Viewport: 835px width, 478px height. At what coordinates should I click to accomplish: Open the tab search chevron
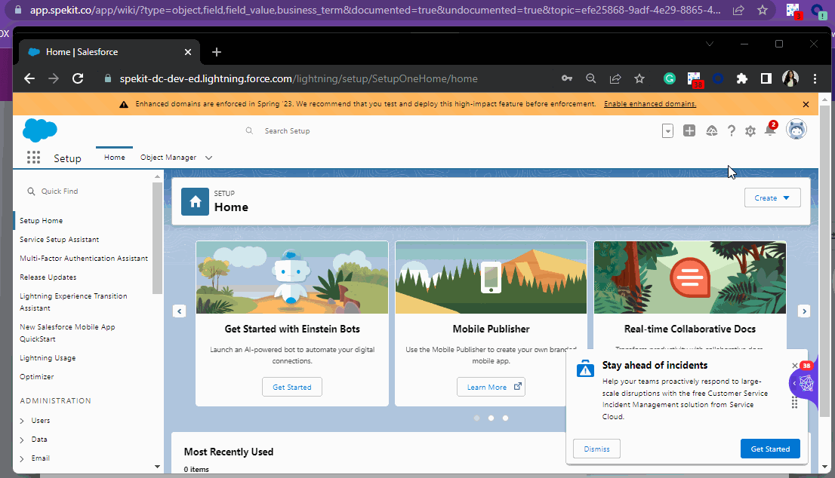(x=710, y=44)
